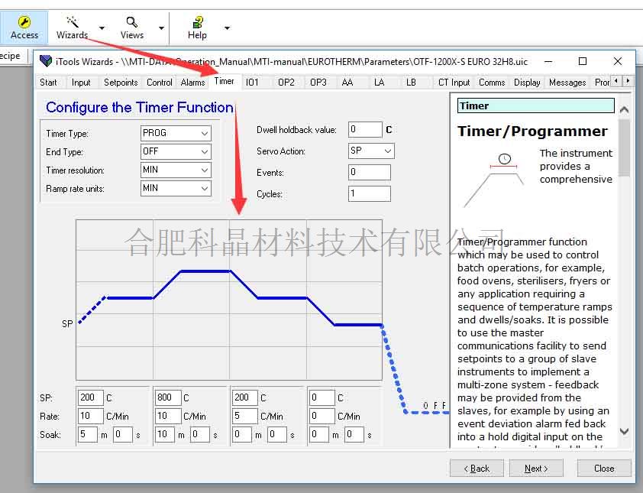Switch to the Alarms tab
Viewport: 643px width, 493px height.
pyautogui.click(x=192, y=83)
